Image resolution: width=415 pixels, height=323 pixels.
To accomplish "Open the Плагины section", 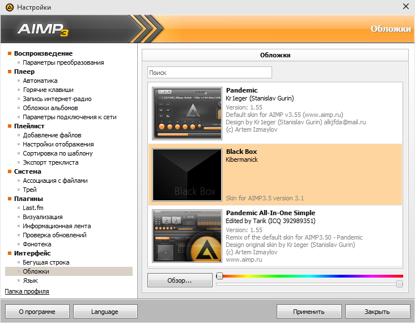I will pyautogui.click(x=28, y=199).
